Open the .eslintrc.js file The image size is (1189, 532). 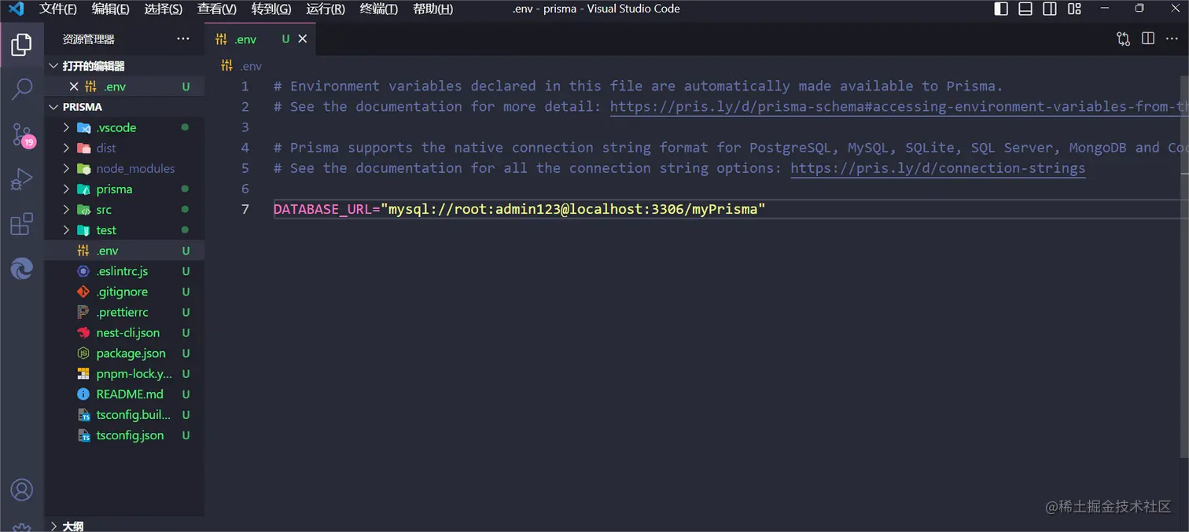coord(124,271)
